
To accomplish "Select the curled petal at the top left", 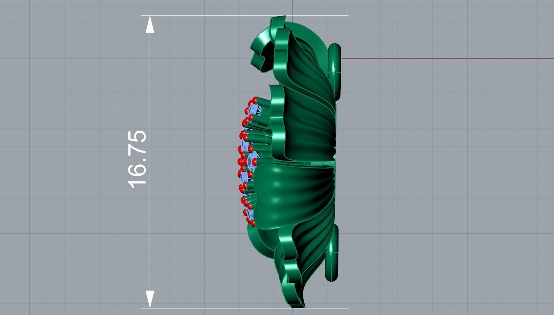I will pos(262,49).
